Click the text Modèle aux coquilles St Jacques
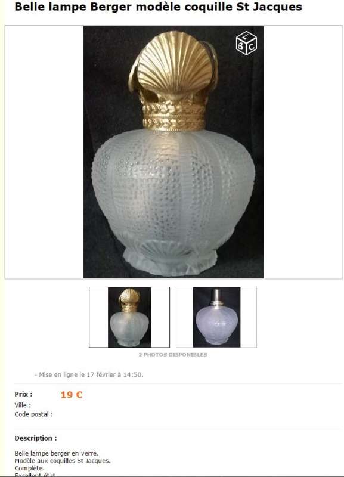The height and width of the screenshot is (477, 344). [x=63, y=461]
